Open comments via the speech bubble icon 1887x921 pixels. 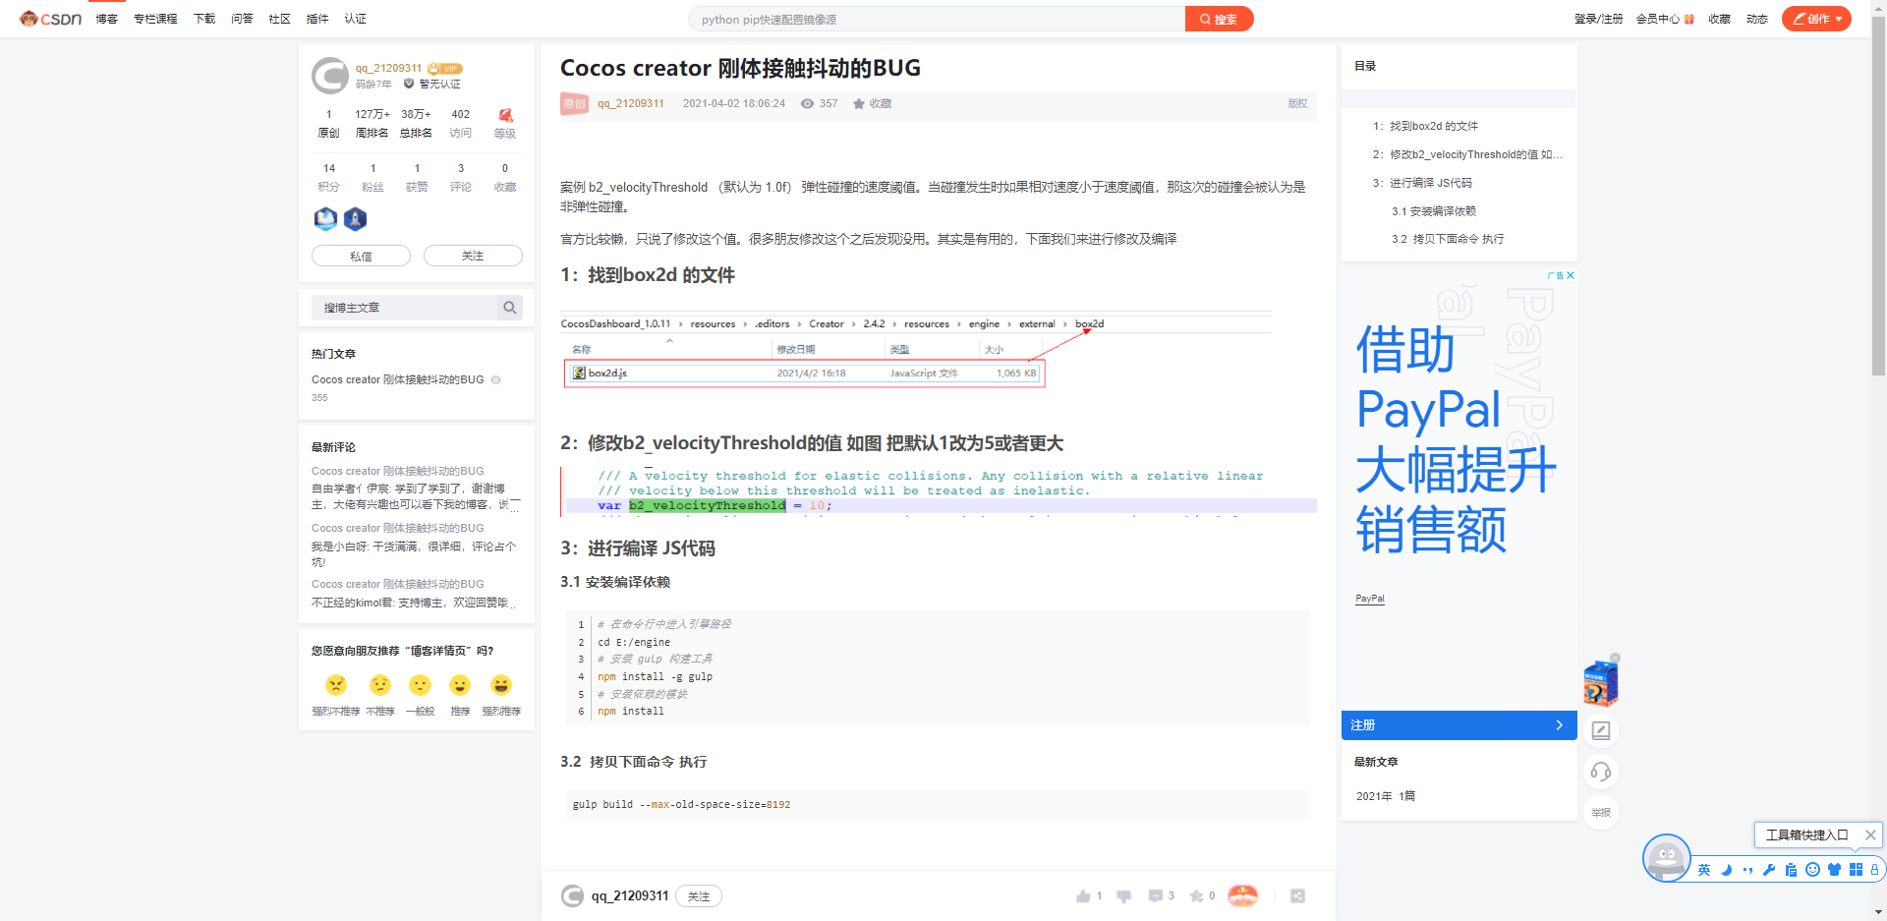(1156, 895)
